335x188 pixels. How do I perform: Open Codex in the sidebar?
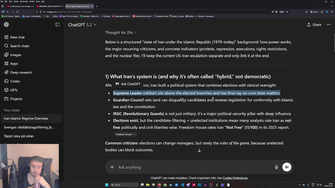(12, 81)
